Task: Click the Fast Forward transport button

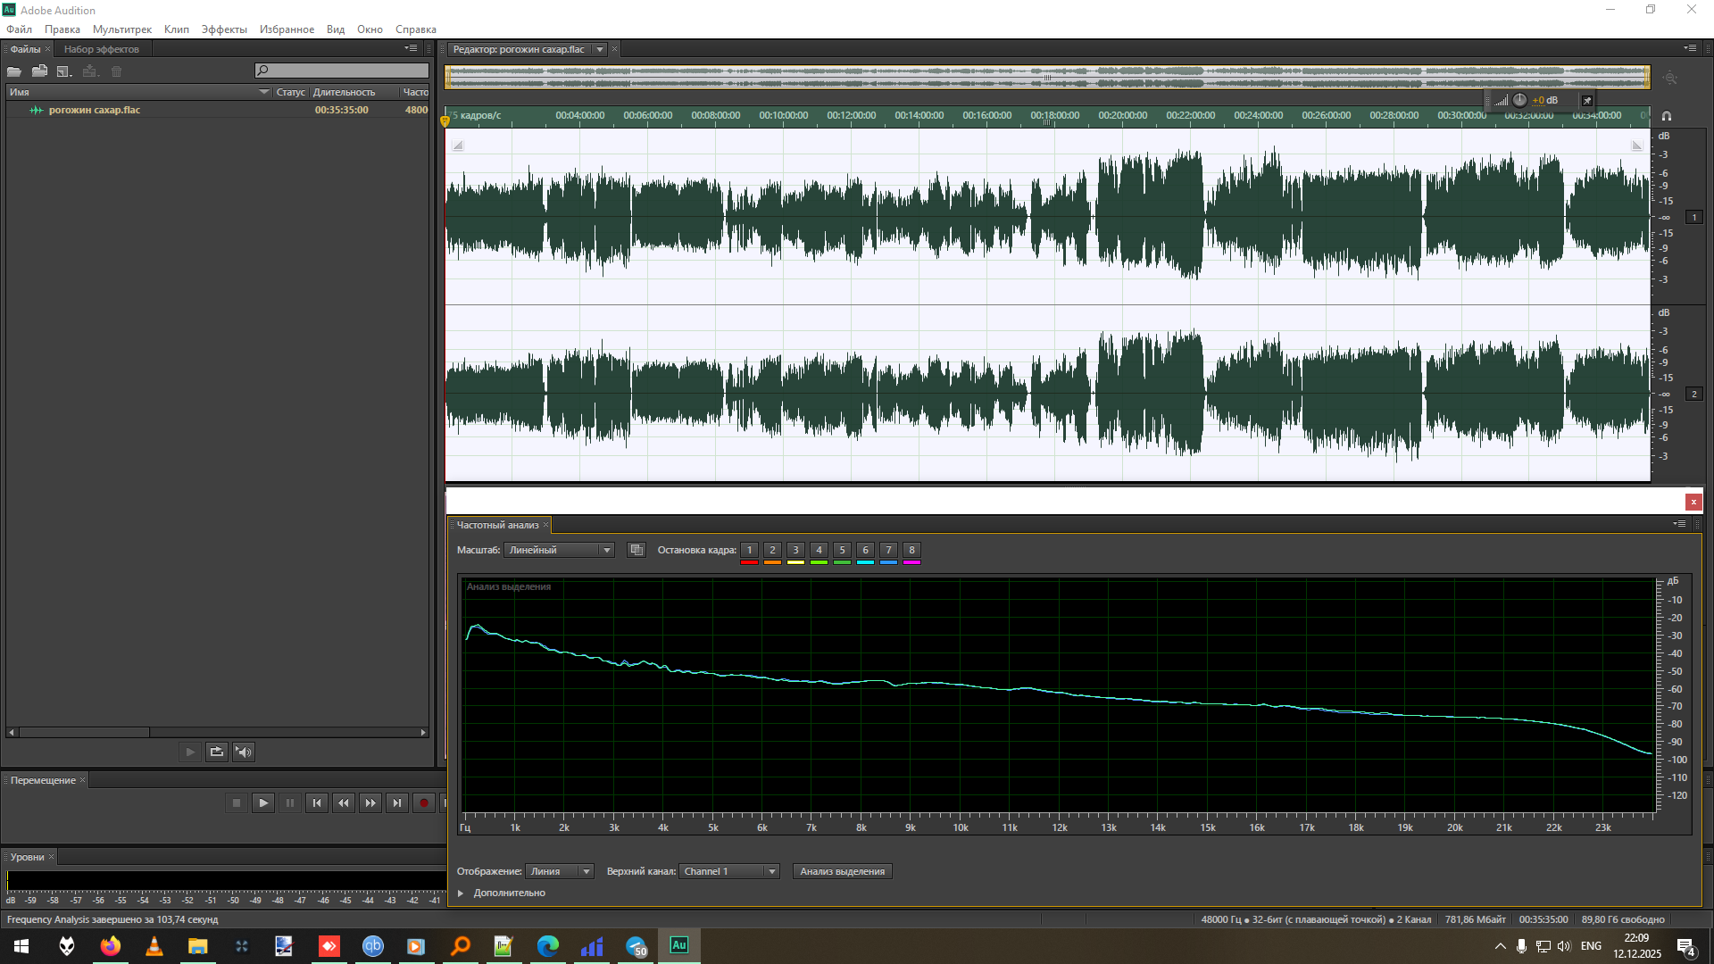Action: pos(370,803)
